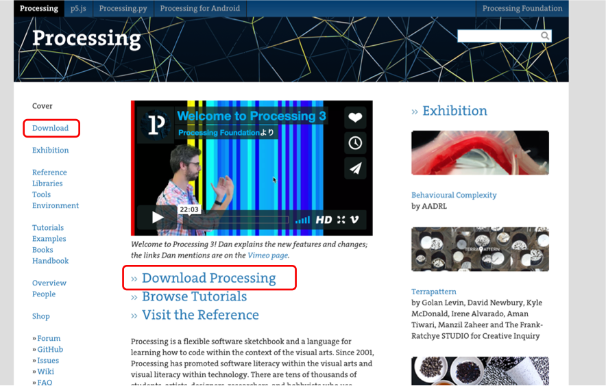Enter fullscreen mode on the video player

coord(341,220)
